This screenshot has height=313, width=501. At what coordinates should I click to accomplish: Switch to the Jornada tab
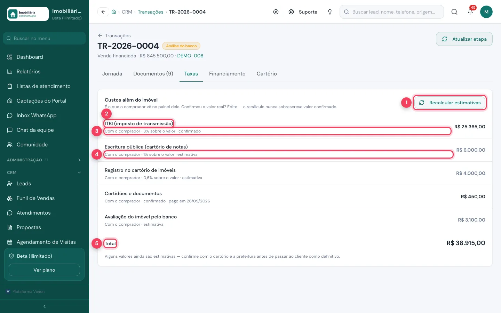[x=112, y=74]
